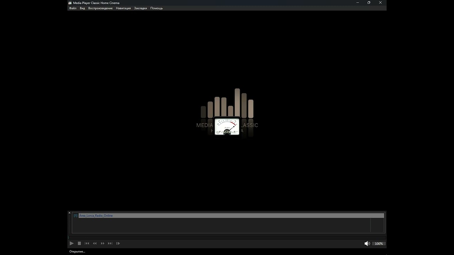Close the playlist panel

(70, 213)
